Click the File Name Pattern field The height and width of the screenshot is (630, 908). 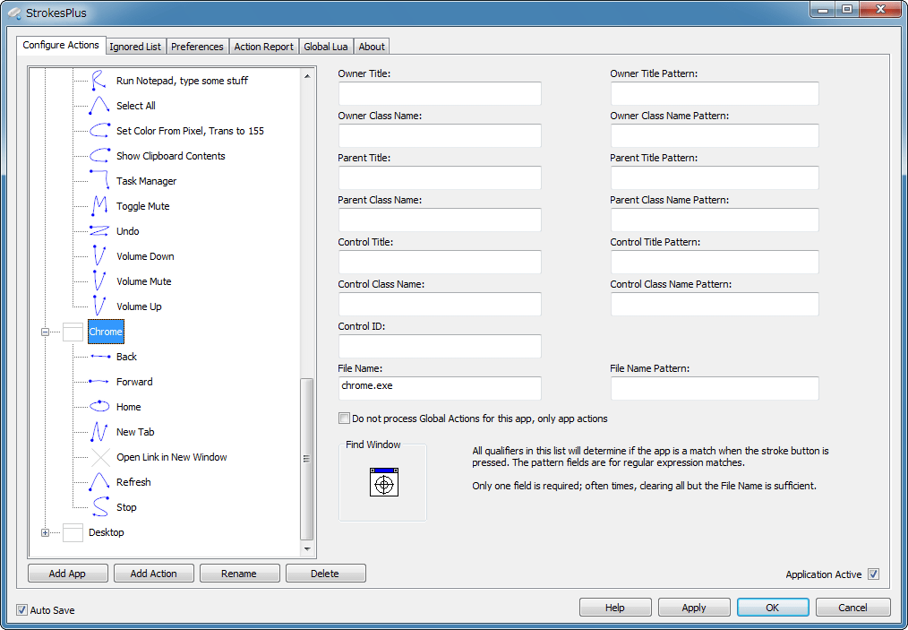pos(715,388)
